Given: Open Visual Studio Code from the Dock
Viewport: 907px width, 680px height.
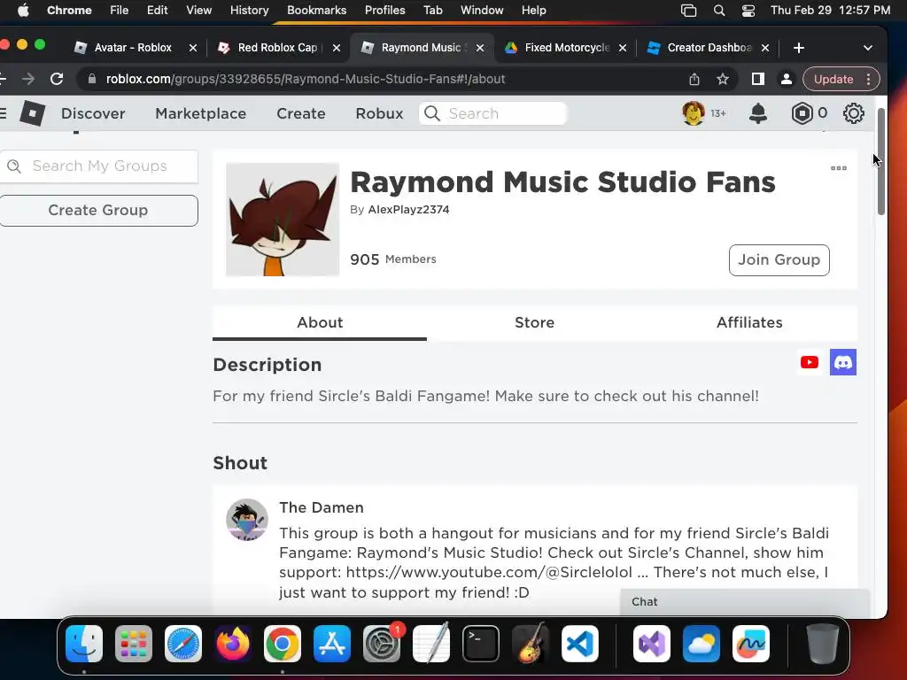Looking at the screenshot, I should pyautogui.click(x=579, y=643).
